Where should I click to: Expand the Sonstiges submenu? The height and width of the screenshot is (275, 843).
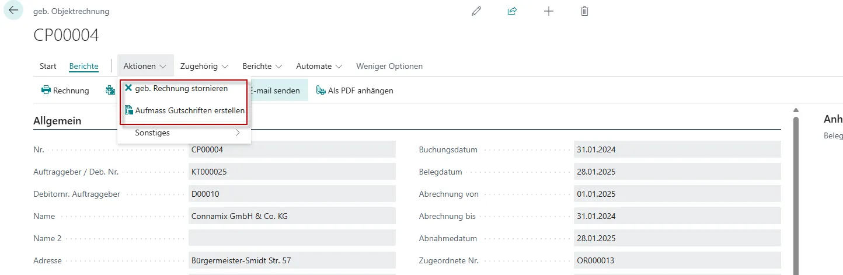[184, 133]
